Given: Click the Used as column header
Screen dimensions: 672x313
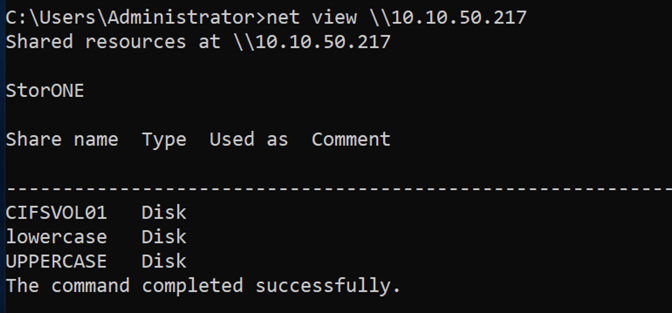Looking at the screenshot, I should tap(249, 139).
